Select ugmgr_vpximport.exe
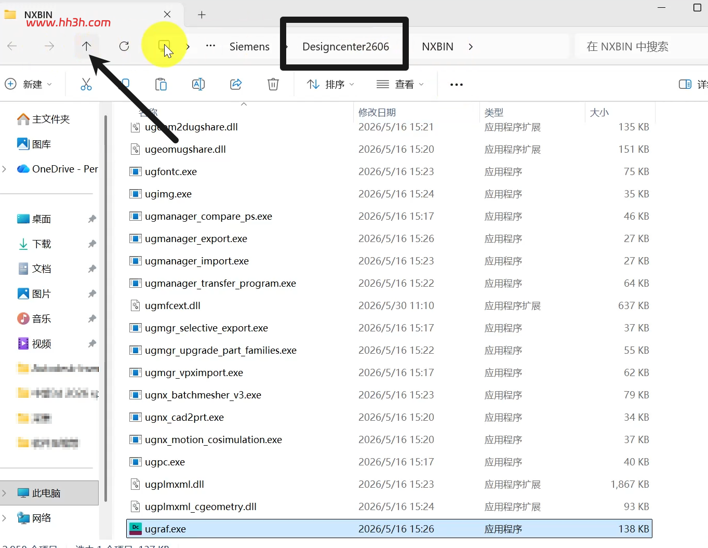Image resolution: width=708 pixels, height=548 pixels. 389,372
